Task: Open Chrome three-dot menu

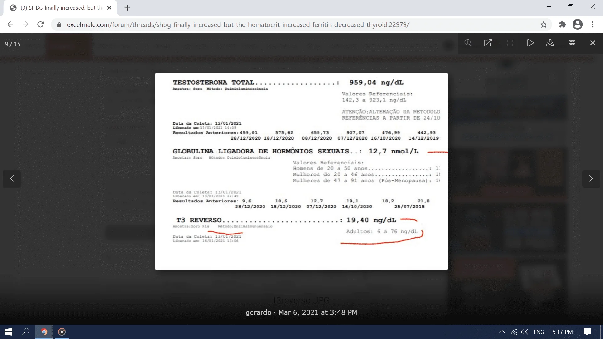Action: pyautogui.click(x=593, y=24)
